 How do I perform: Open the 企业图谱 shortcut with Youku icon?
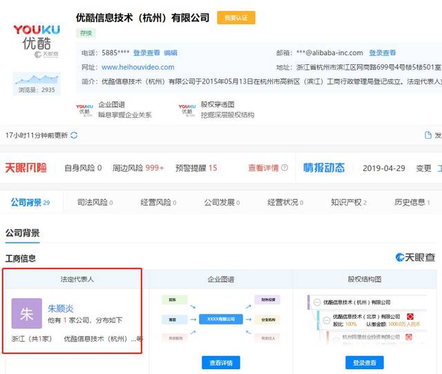coord(114,110)
